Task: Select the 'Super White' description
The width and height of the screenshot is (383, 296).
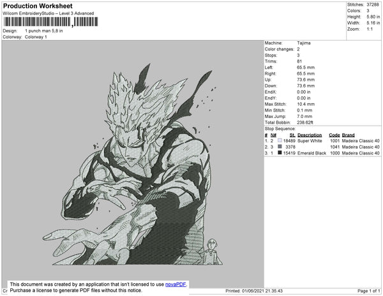Action: pos(310,141)
